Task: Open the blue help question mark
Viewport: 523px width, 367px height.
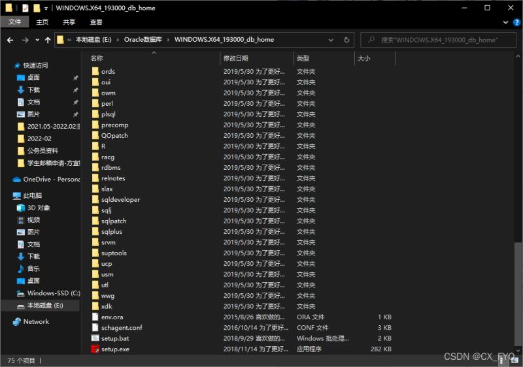Action: coord(515,22)
